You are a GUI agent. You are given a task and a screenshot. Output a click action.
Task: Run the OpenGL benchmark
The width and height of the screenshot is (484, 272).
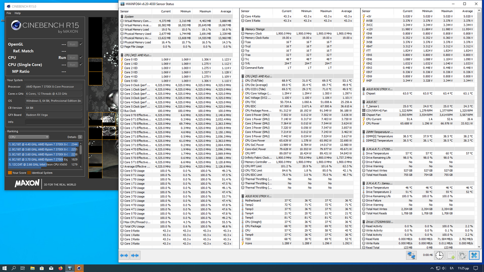(x=73, y=44)
